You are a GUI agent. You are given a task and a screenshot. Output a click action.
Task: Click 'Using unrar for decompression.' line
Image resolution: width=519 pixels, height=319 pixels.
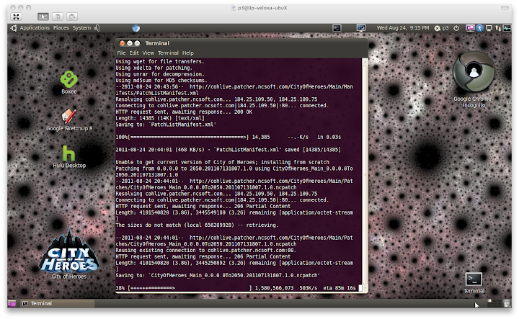pos(160,74)
